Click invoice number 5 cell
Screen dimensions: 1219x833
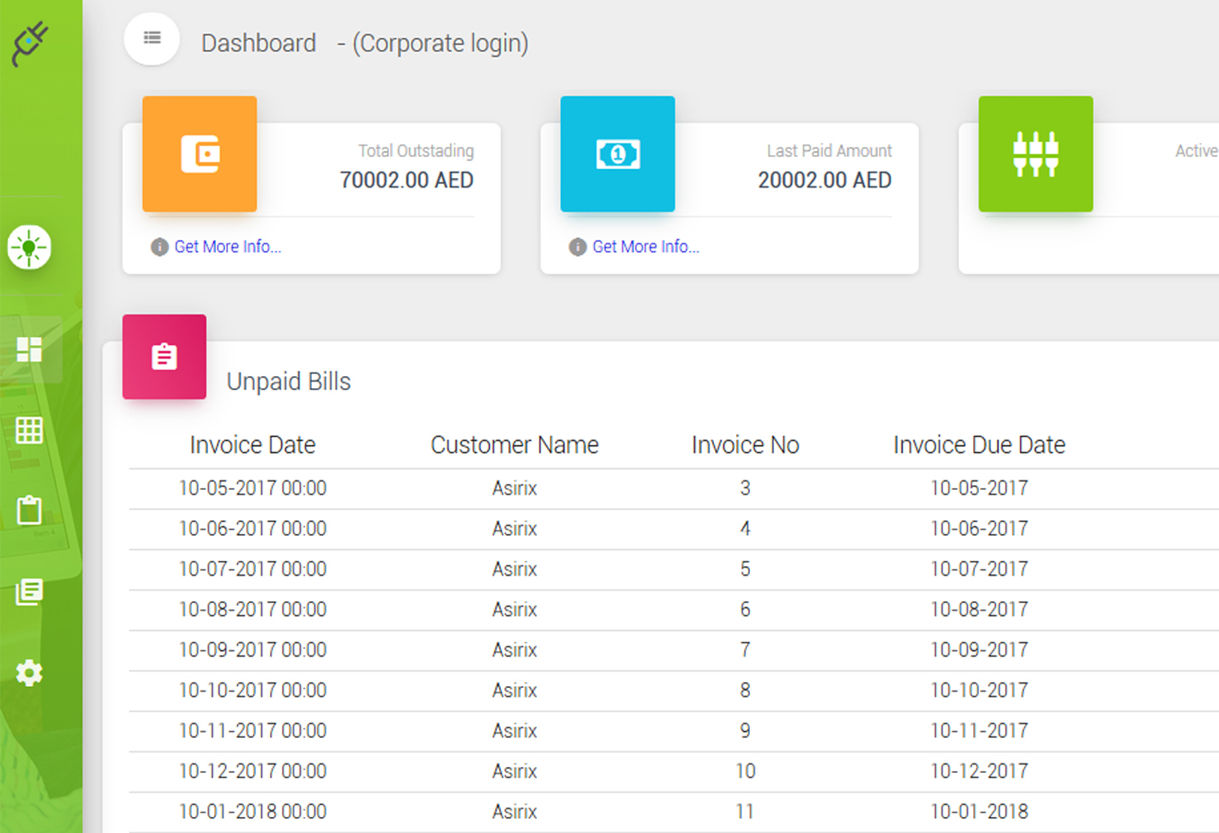(745, 569)
